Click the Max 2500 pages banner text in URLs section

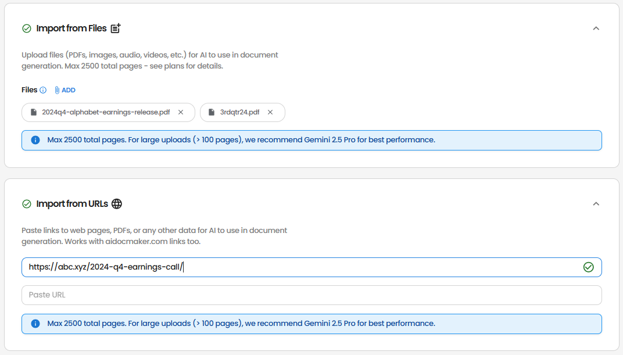click(241, 324)
